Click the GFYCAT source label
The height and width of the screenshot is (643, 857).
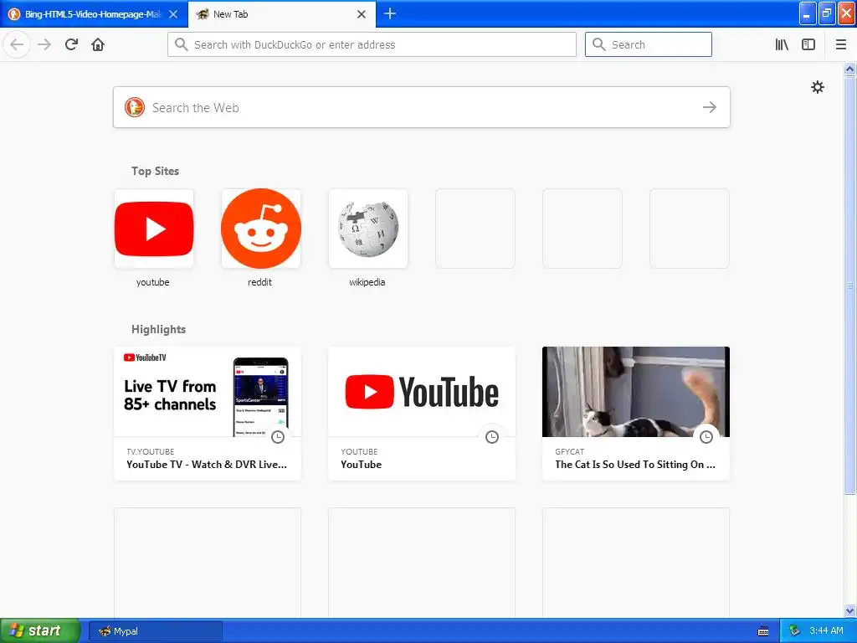[x=569, y=451]
